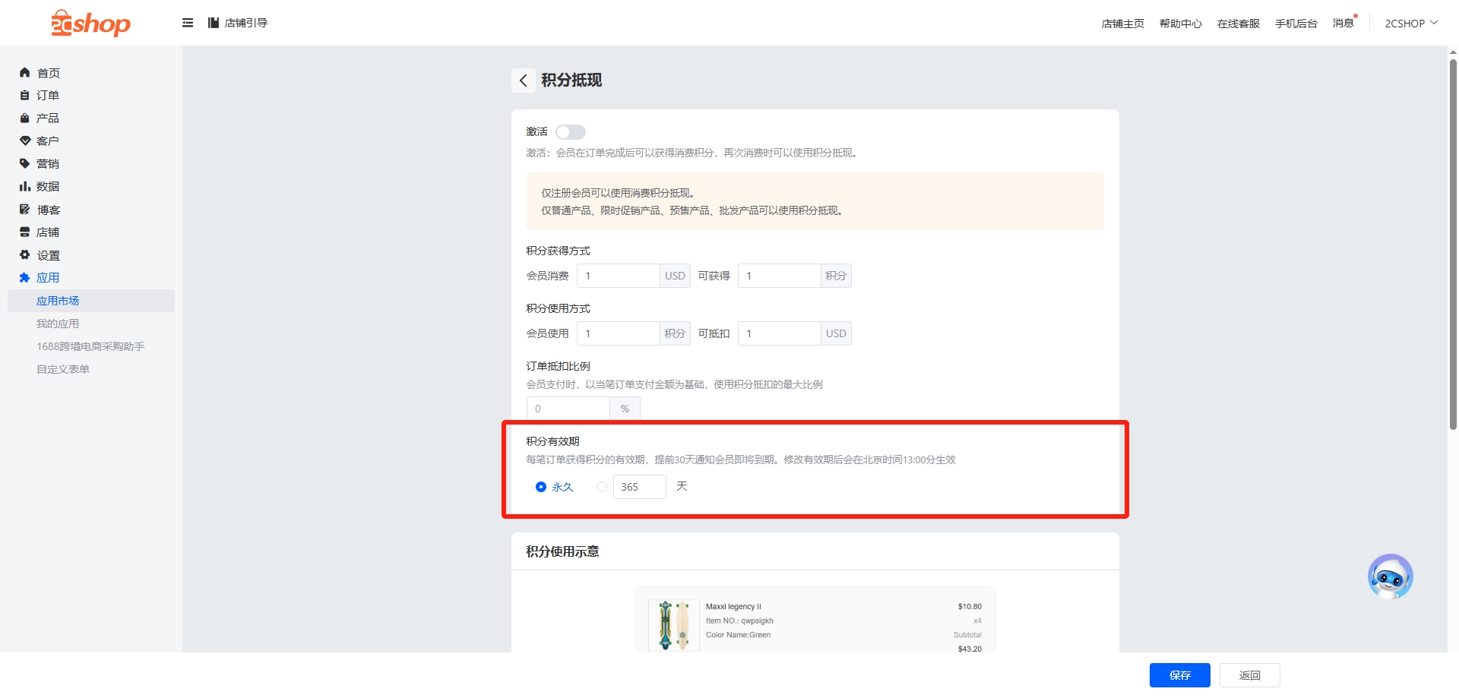Click the 2Cshop logo
The width and height of the screenshot is (1459, 698).
[x=90, y=24]
